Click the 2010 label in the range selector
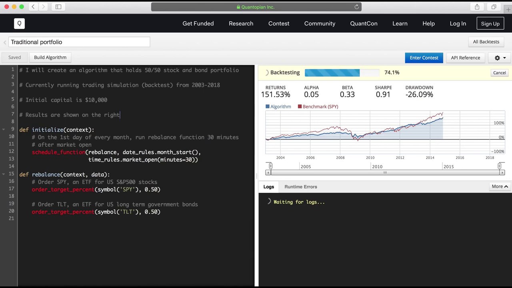The width and height of the screenshot is (512, 288). (377, 166)
